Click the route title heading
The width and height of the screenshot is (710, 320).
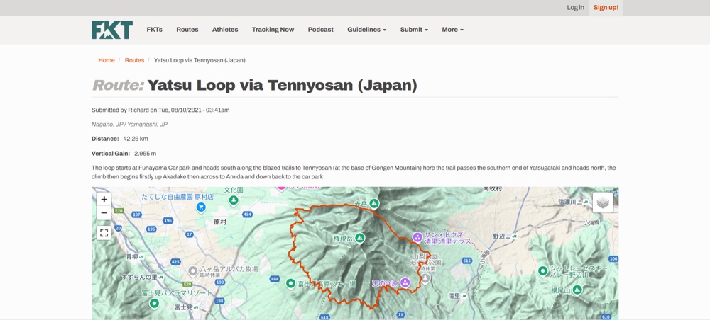click(x=254, y=85)
